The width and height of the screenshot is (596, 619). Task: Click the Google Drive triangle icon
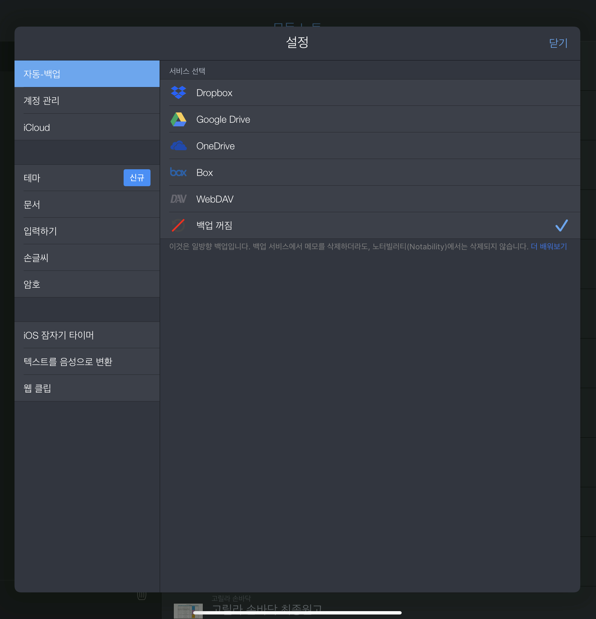178,119
